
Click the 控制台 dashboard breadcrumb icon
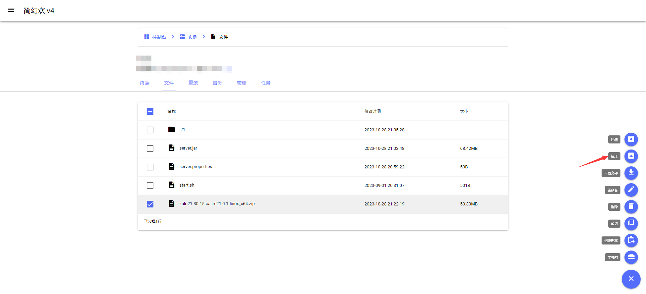(147, 37)
